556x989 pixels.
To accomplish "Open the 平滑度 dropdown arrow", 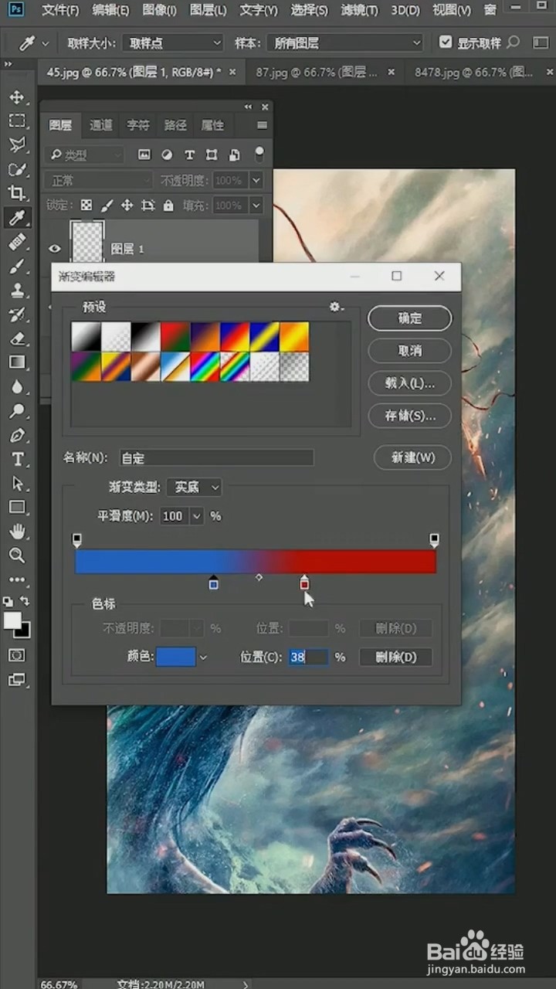I will coord(197,516).
